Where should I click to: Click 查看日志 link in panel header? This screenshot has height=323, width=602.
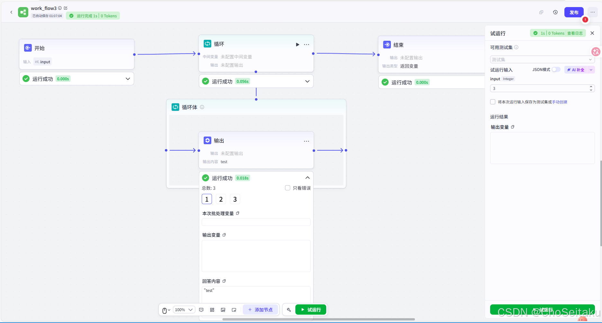pos(575,33)
